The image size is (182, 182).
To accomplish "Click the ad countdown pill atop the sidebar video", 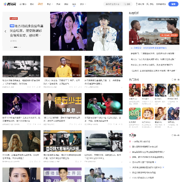I will click(163, 19).
